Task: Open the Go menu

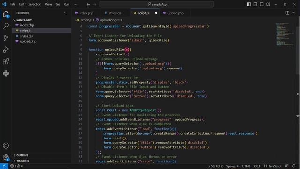Action: [x=58, y=4]
